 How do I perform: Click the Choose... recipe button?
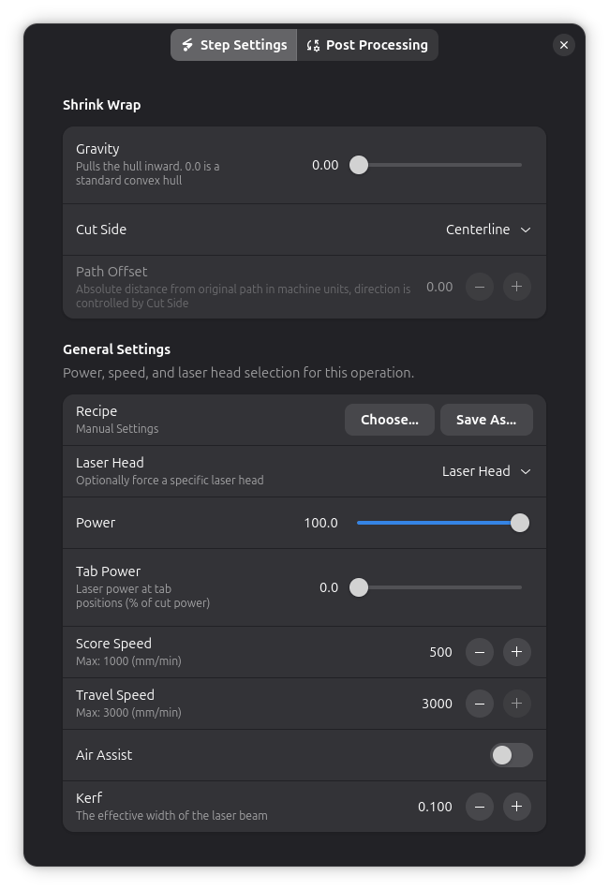390,420
